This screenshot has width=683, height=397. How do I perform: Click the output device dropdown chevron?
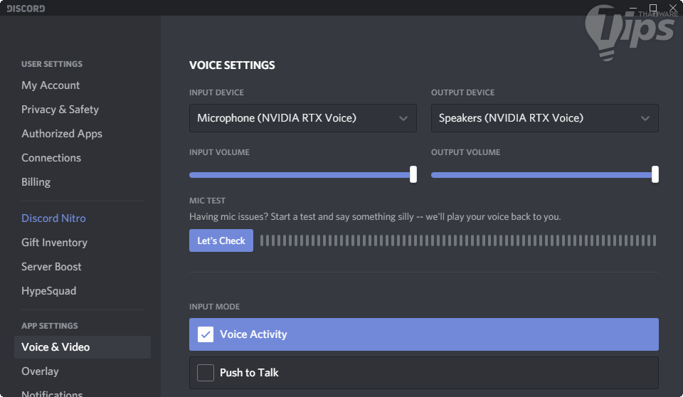coord(645,118)
